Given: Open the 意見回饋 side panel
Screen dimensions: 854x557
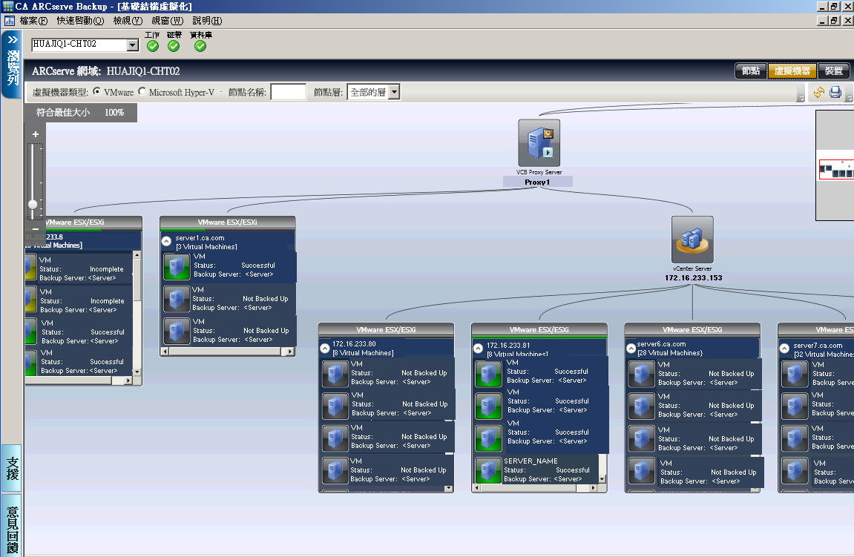Looking at the screenshot, I should coord(12,525).
